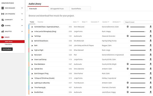Viewport: 153px width, 96px height.
Task: Click the Send feedback button
Action: (7, 49)
